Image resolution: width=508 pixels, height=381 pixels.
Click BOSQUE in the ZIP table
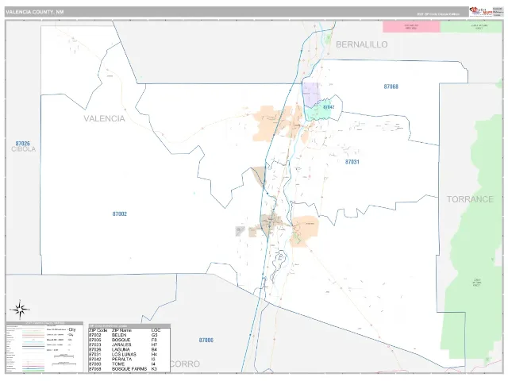tap(121, 340)
